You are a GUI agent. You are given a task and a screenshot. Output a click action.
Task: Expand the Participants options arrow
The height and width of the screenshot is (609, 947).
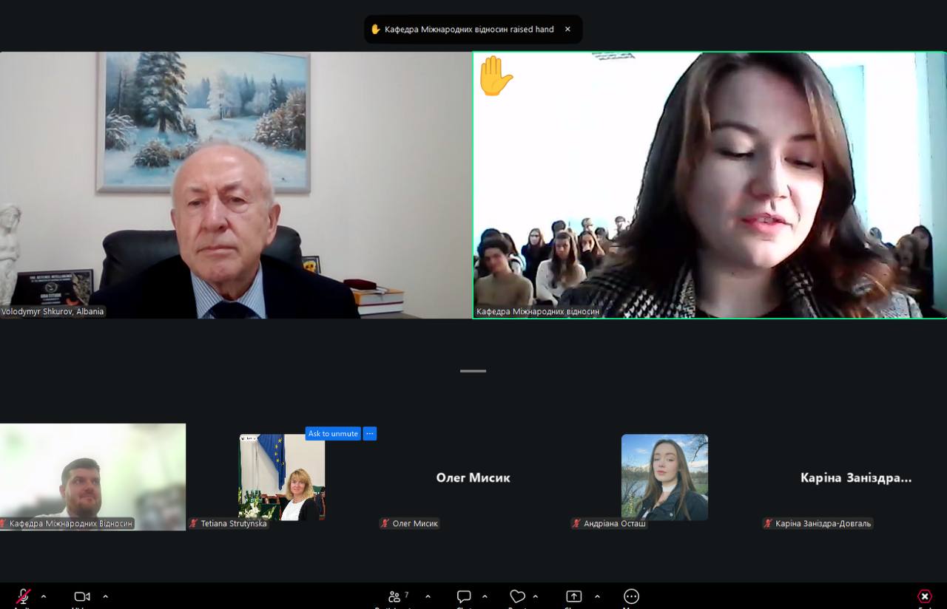click(x=428, y=596)
